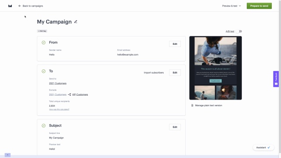This screenshot has height=158, width=281.
Task: Click Manage plain text version link
Action: point(209,105)
